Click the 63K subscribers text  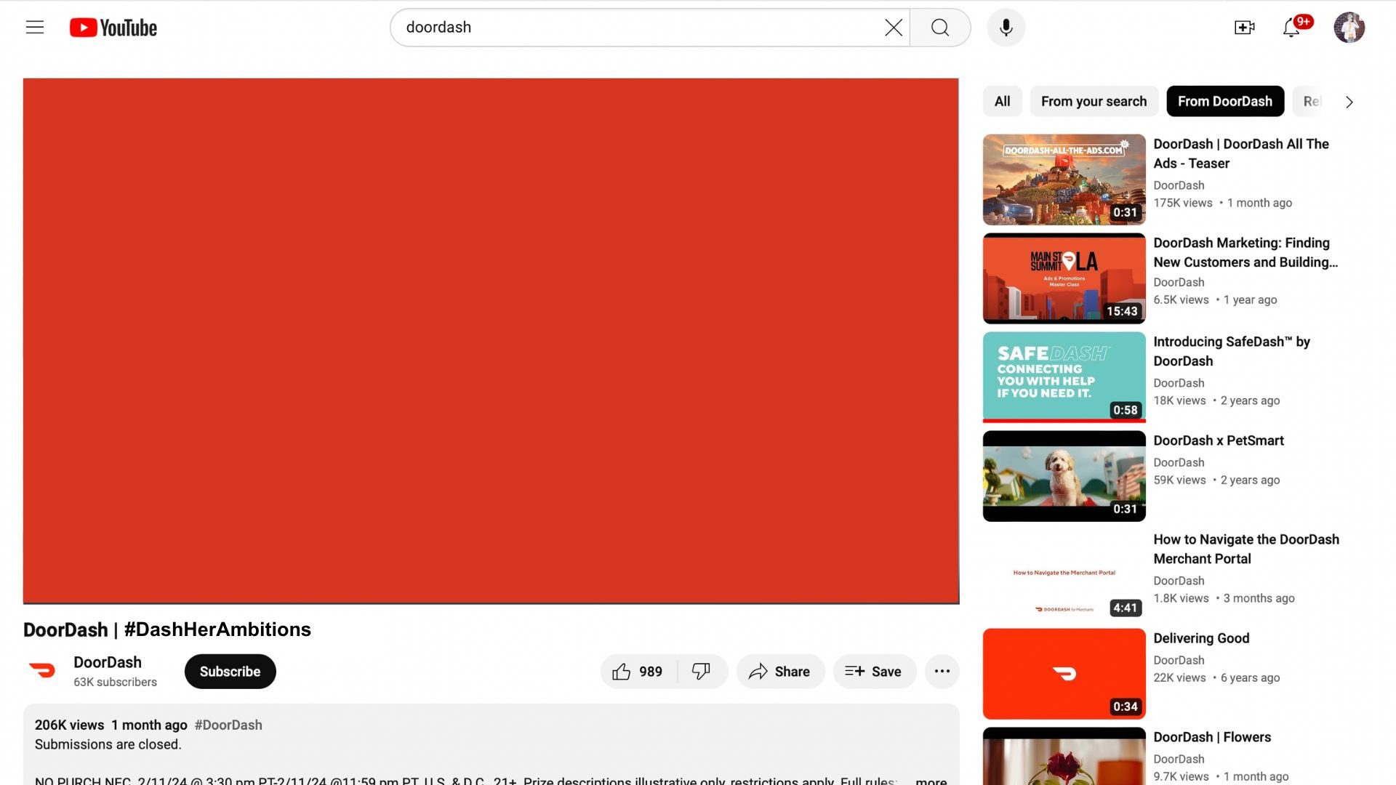[x=115, y=682]
